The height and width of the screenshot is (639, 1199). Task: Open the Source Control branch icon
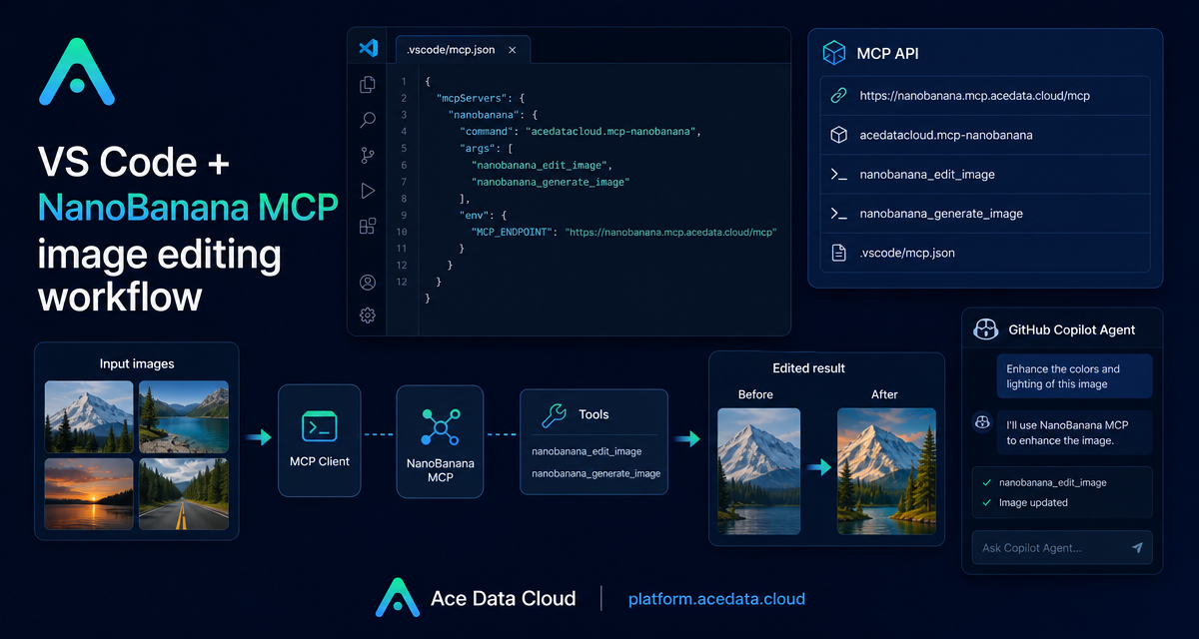pos(368,155)
